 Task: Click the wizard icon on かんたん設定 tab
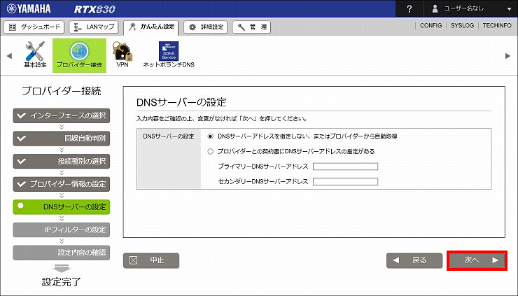pyautogui.click(x=133, y=27)
